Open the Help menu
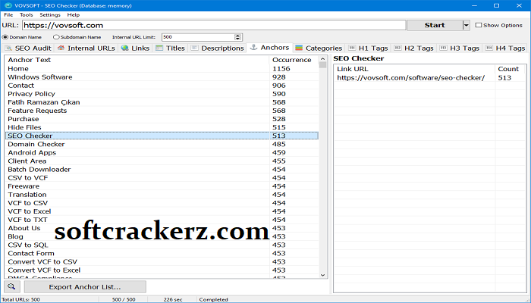 tap(73, 15)
